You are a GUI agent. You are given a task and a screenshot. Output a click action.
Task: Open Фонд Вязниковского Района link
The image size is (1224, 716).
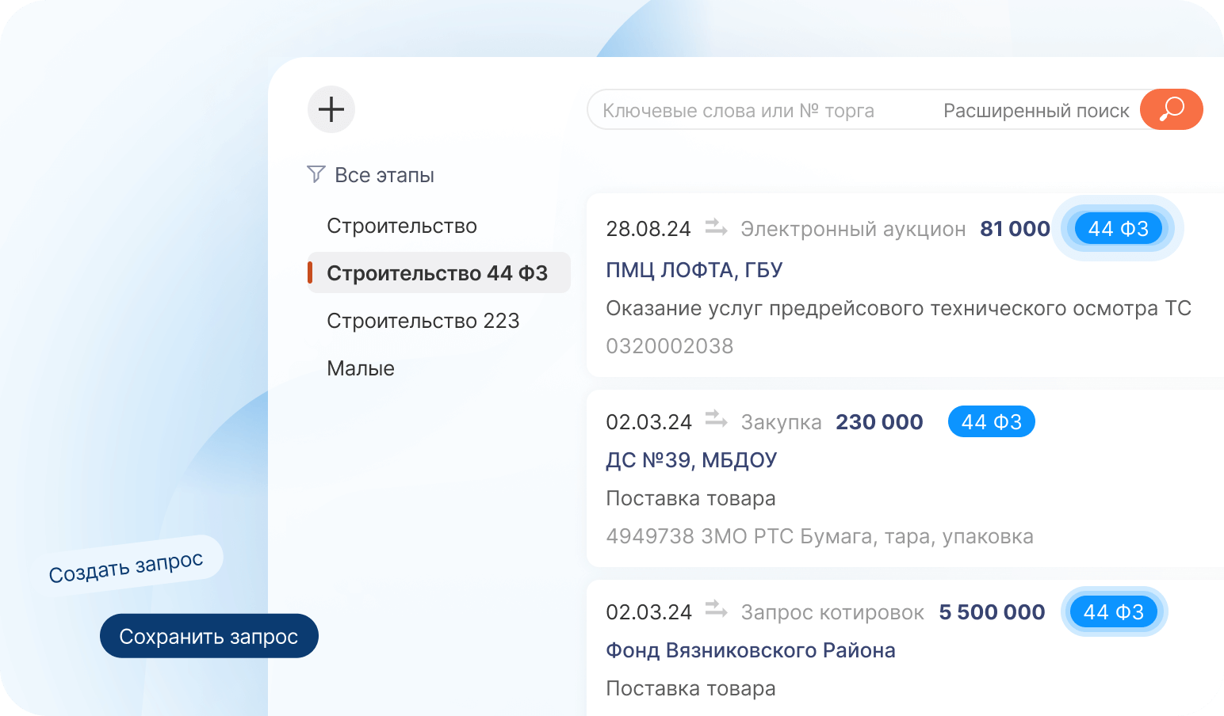(x=751, y=650)
